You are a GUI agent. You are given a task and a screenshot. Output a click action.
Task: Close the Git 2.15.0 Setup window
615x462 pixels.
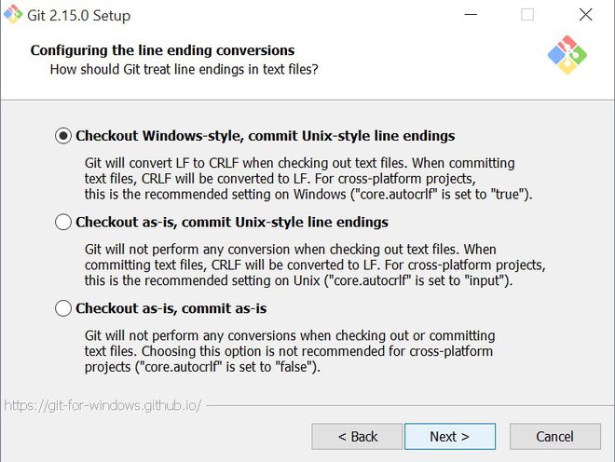tap(585, 16)
